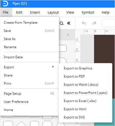Open the File menu
The image size is (115, 126).
[6, 12]
